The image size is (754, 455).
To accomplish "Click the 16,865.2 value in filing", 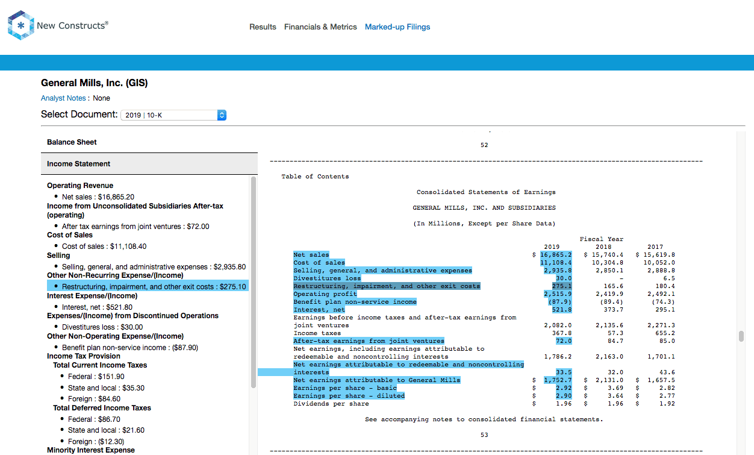I will click(x=556, y=255).
